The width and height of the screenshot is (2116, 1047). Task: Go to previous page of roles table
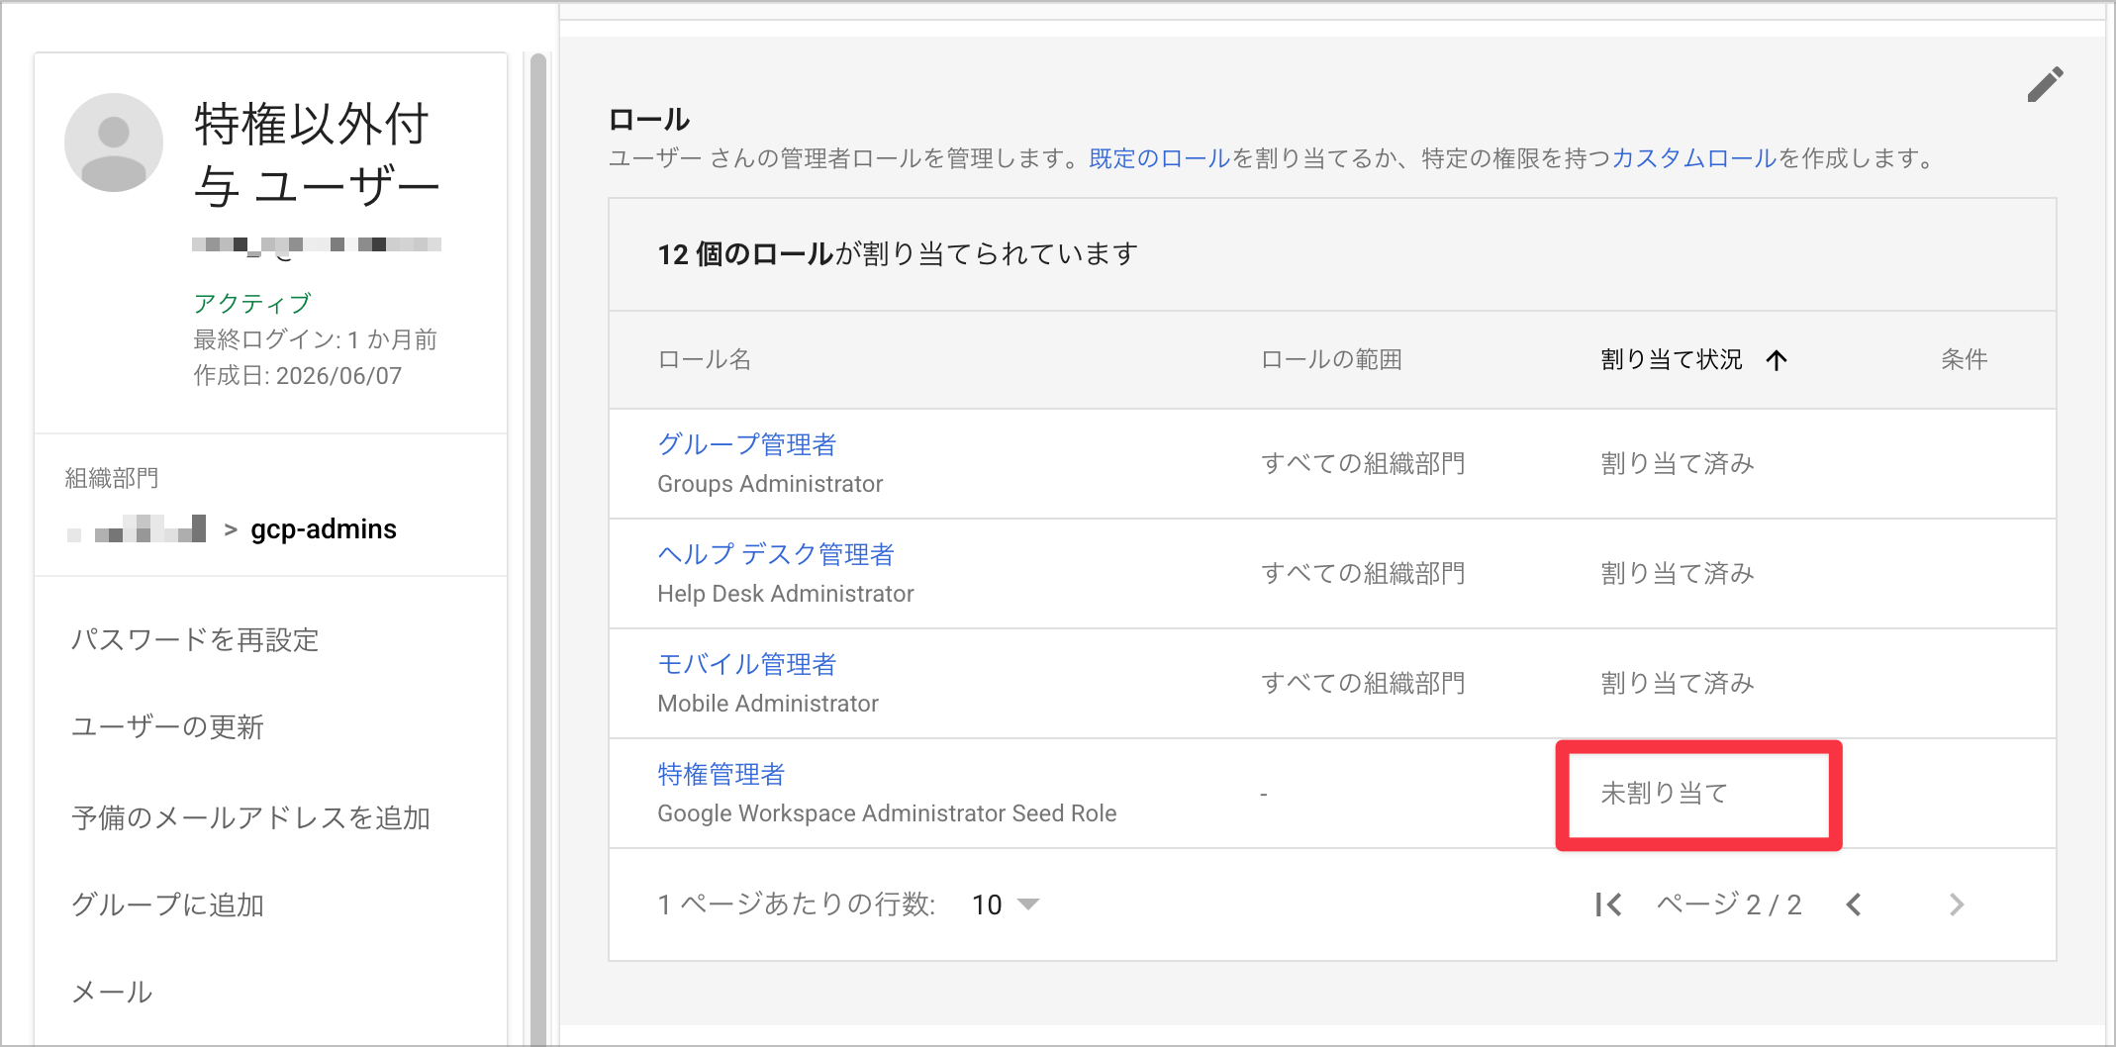tap(1854, 904)
